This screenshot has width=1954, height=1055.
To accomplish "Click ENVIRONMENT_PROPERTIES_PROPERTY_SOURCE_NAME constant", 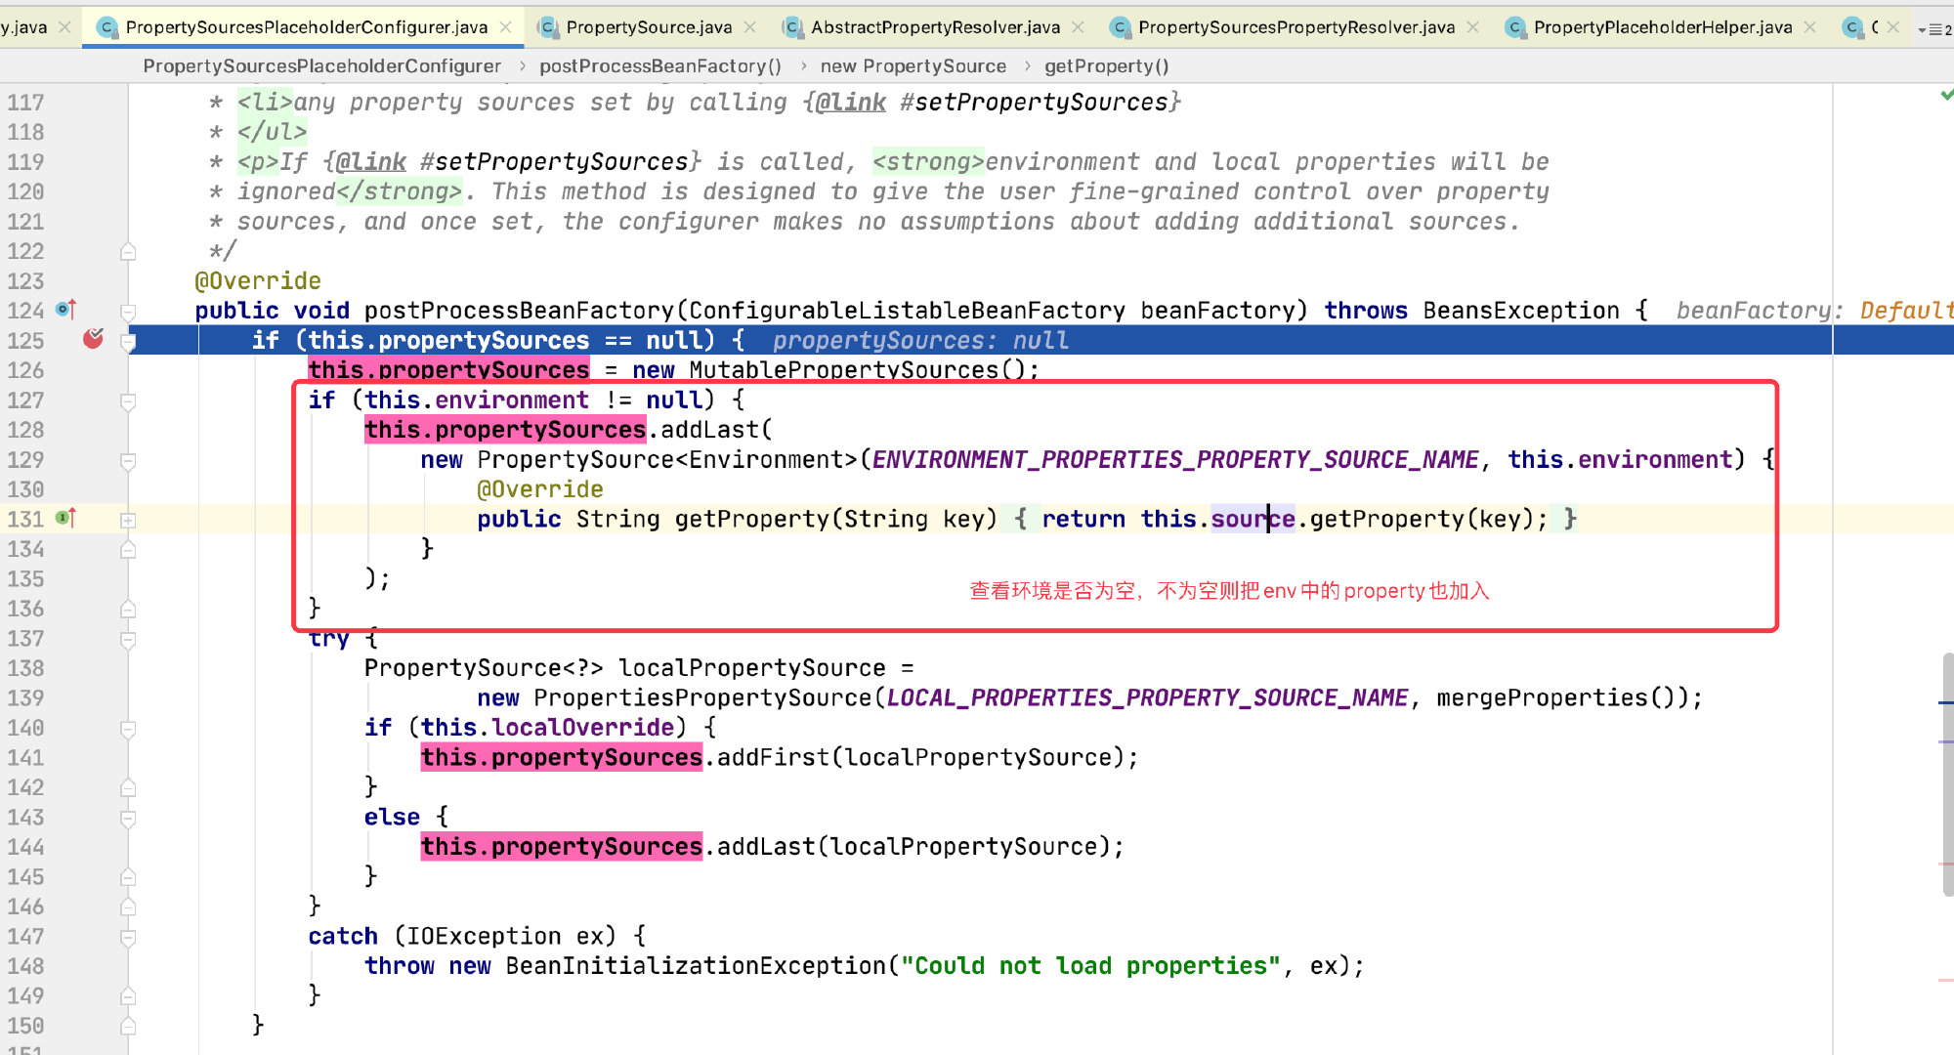I will point(1175,459).
